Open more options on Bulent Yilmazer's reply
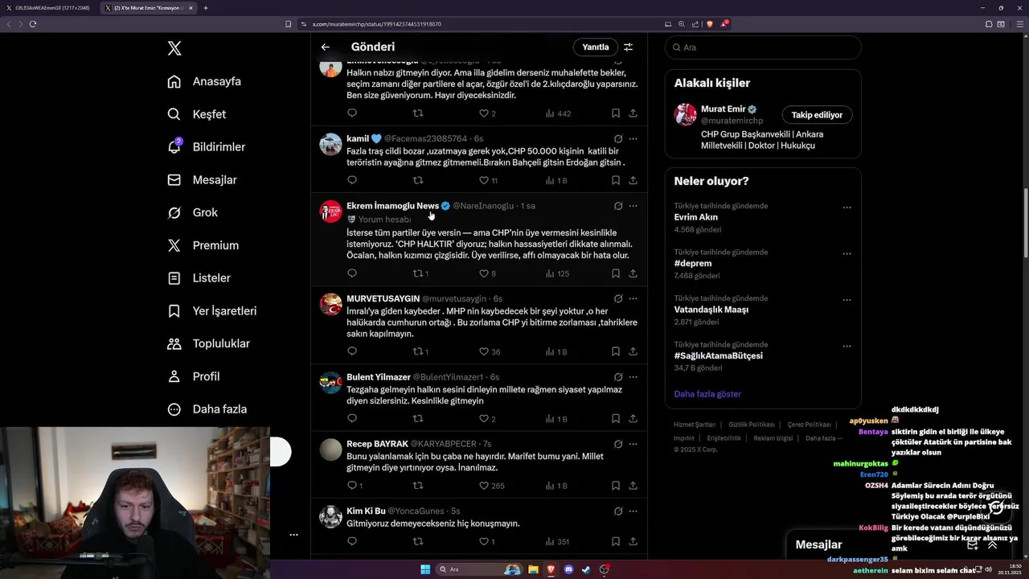 point(633,376)
